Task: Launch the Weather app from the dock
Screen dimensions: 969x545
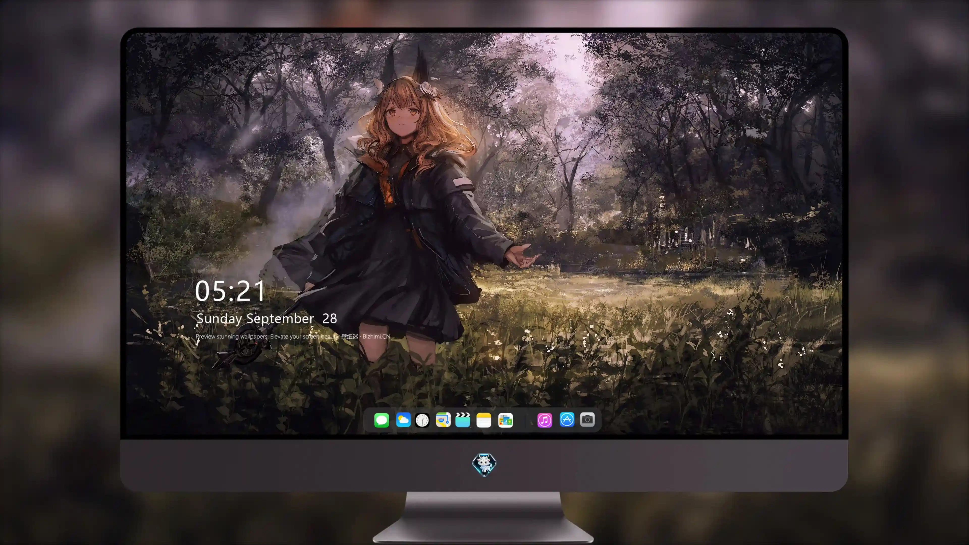Action: pyautogui.click(x=403, y=420)
